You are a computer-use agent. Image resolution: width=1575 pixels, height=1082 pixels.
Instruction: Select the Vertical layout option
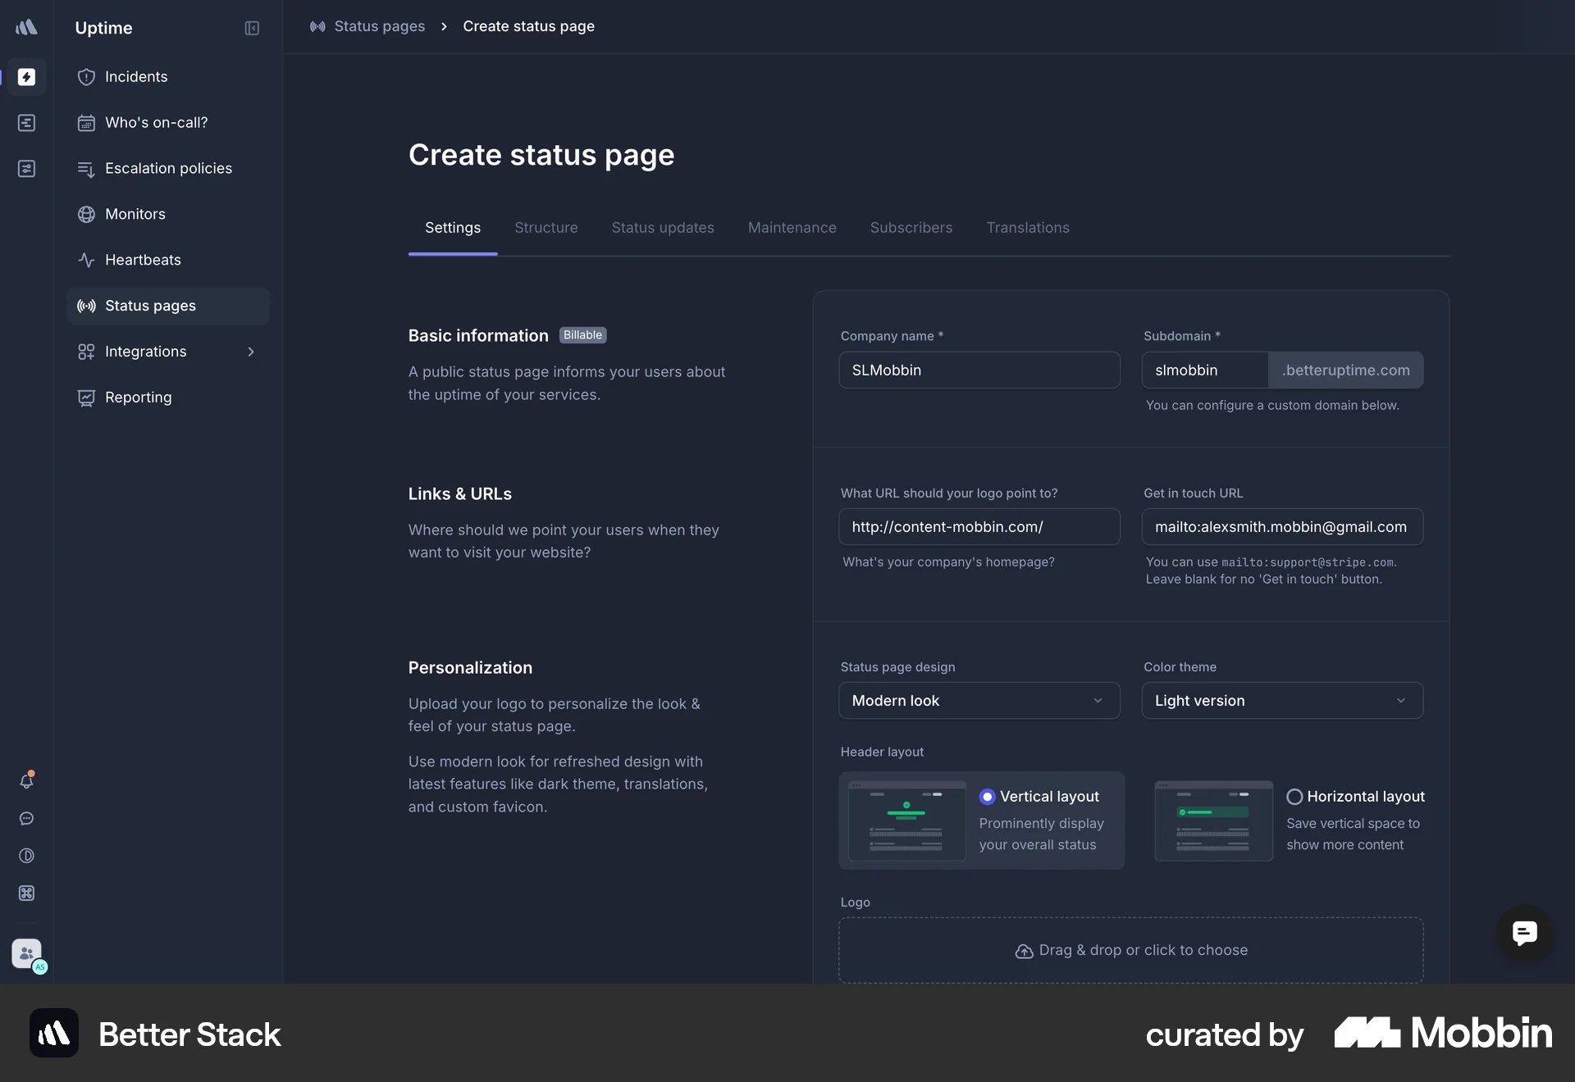click(x=988, y=796)
